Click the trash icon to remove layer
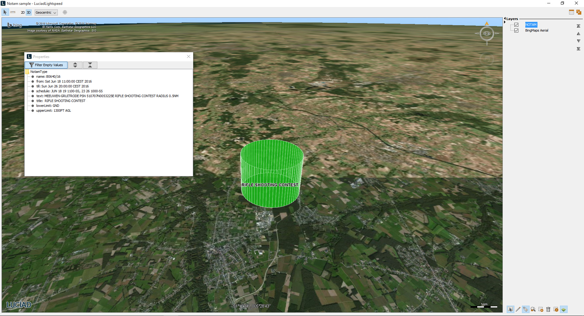 (548, 309)
